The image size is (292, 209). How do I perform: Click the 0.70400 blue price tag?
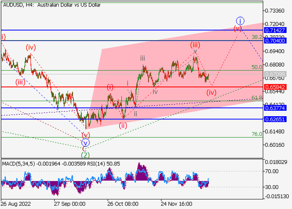(277, 40)
